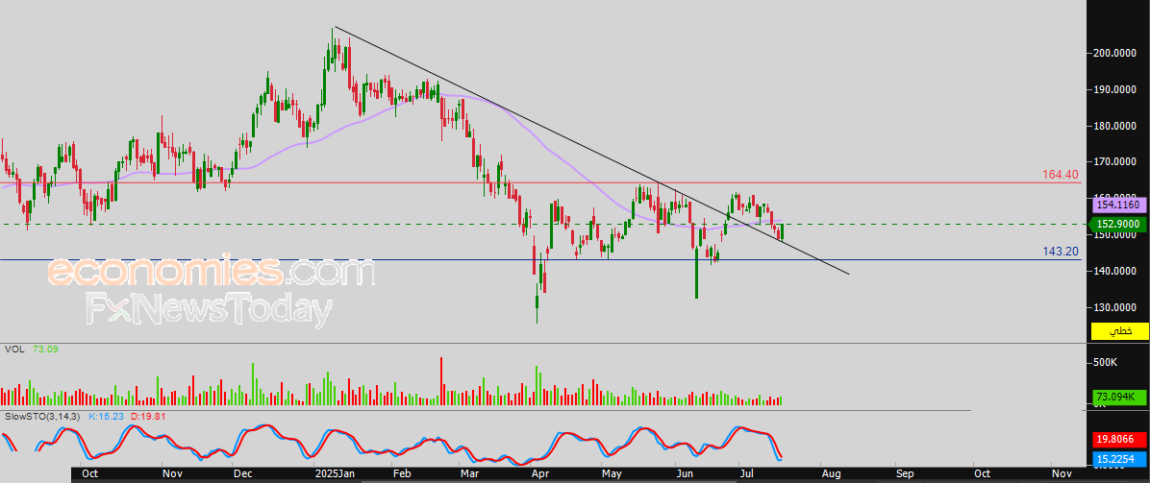Click the volume reading 73.09 in green
Screen dimensions: 1150x483
(45, 350)
